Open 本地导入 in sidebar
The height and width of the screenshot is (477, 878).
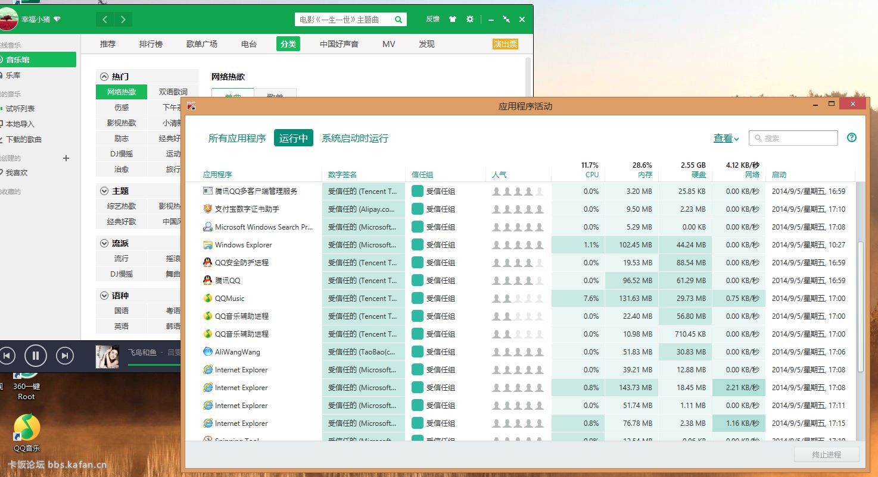click(20, 124)
